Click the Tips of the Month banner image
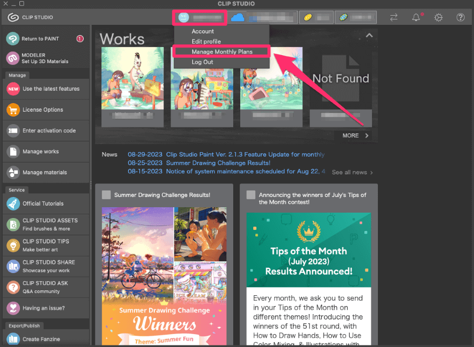This screenshot has height=347, width=474. click(309, 250)
